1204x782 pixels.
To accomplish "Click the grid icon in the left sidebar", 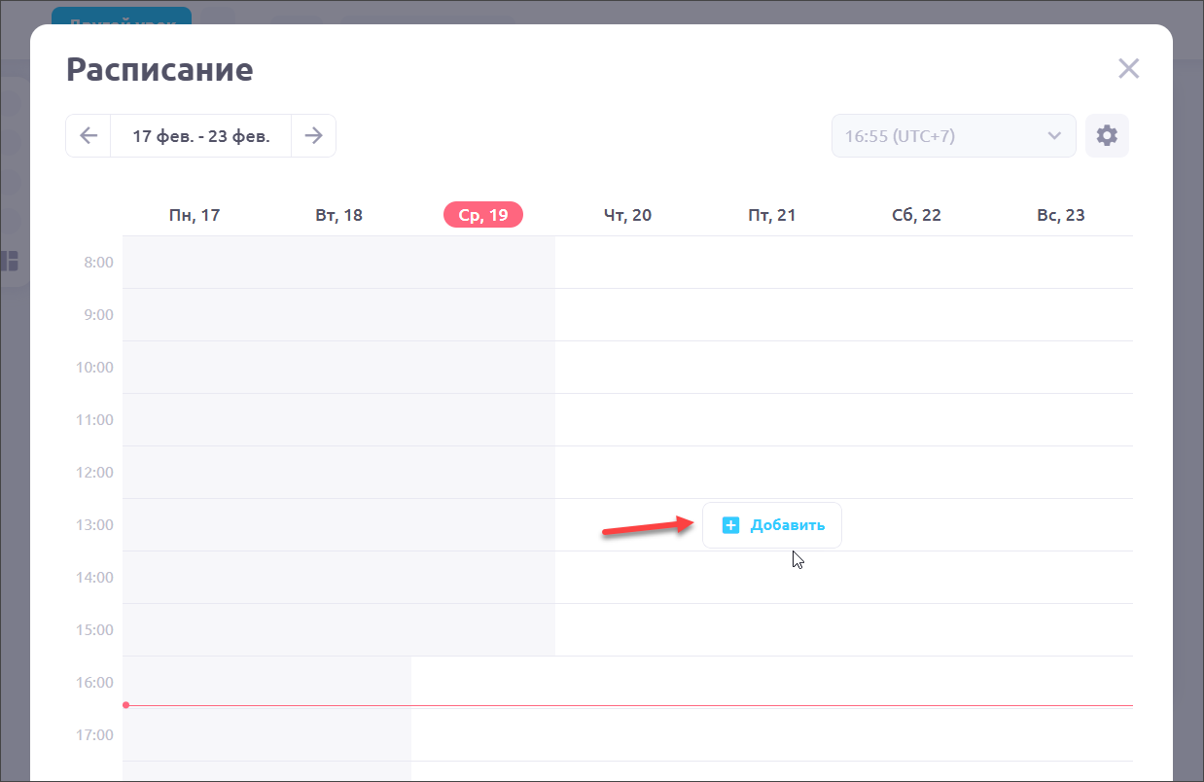I will point(10,261).
